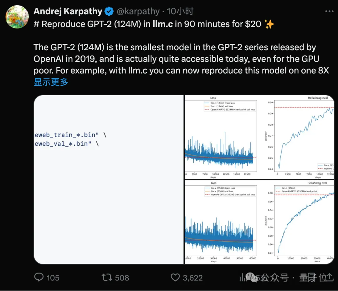This screenshot has width=338, height=291.
Task: Click Andrej Karpathy's profile picture
Action: (17, 17)
